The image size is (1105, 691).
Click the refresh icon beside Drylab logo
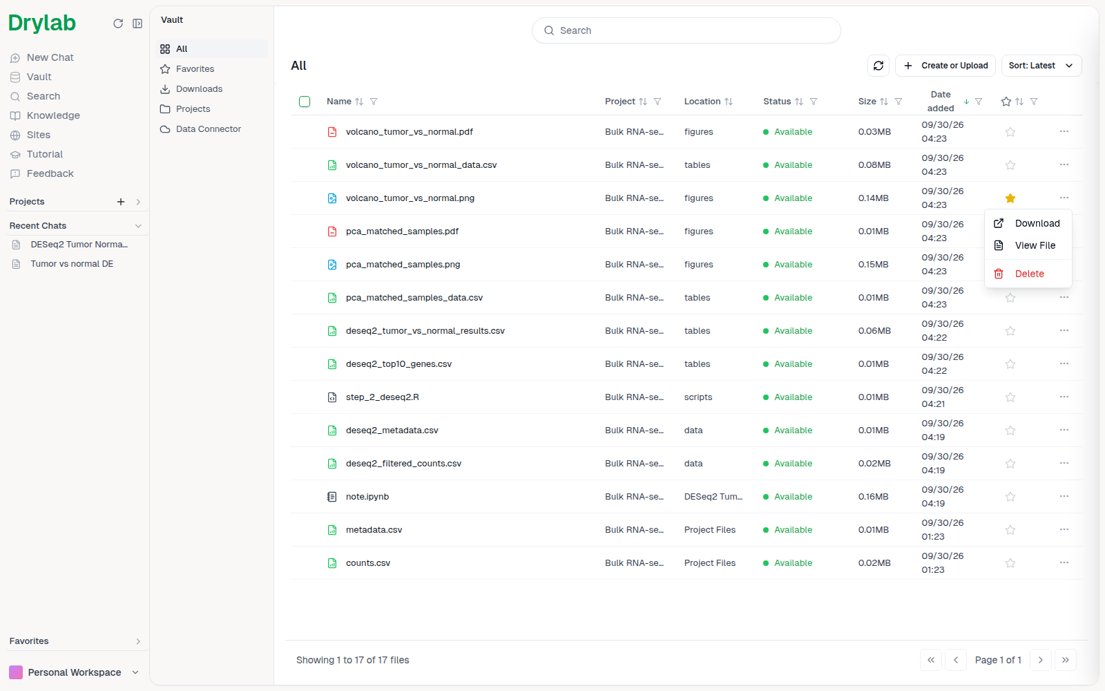coord(118,23)
